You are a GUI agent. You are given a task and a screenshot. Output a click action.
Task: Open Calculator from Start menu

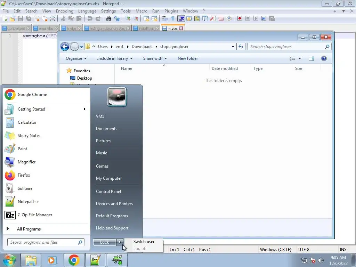pyautogui.click(x=46, y=122)
